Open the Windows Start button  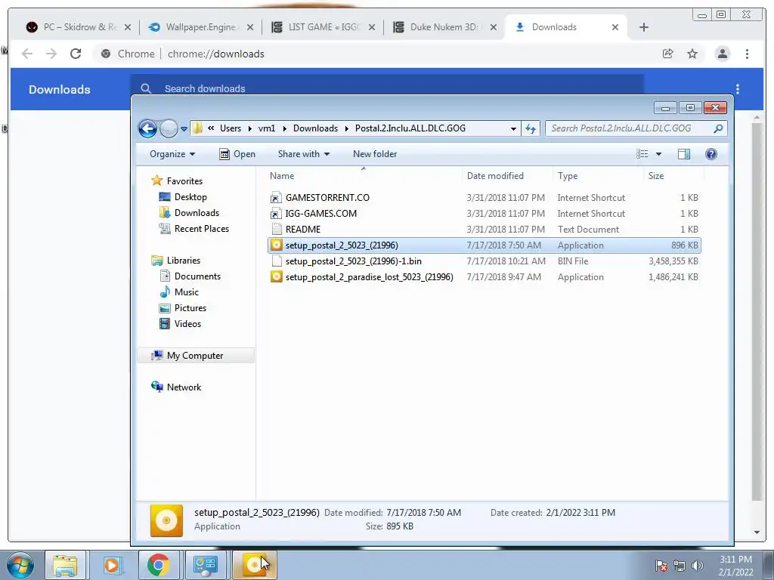(20, 565)
